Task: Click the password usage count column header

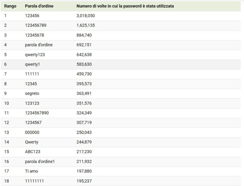Action: pyautogui.click(x=125, y=6)
